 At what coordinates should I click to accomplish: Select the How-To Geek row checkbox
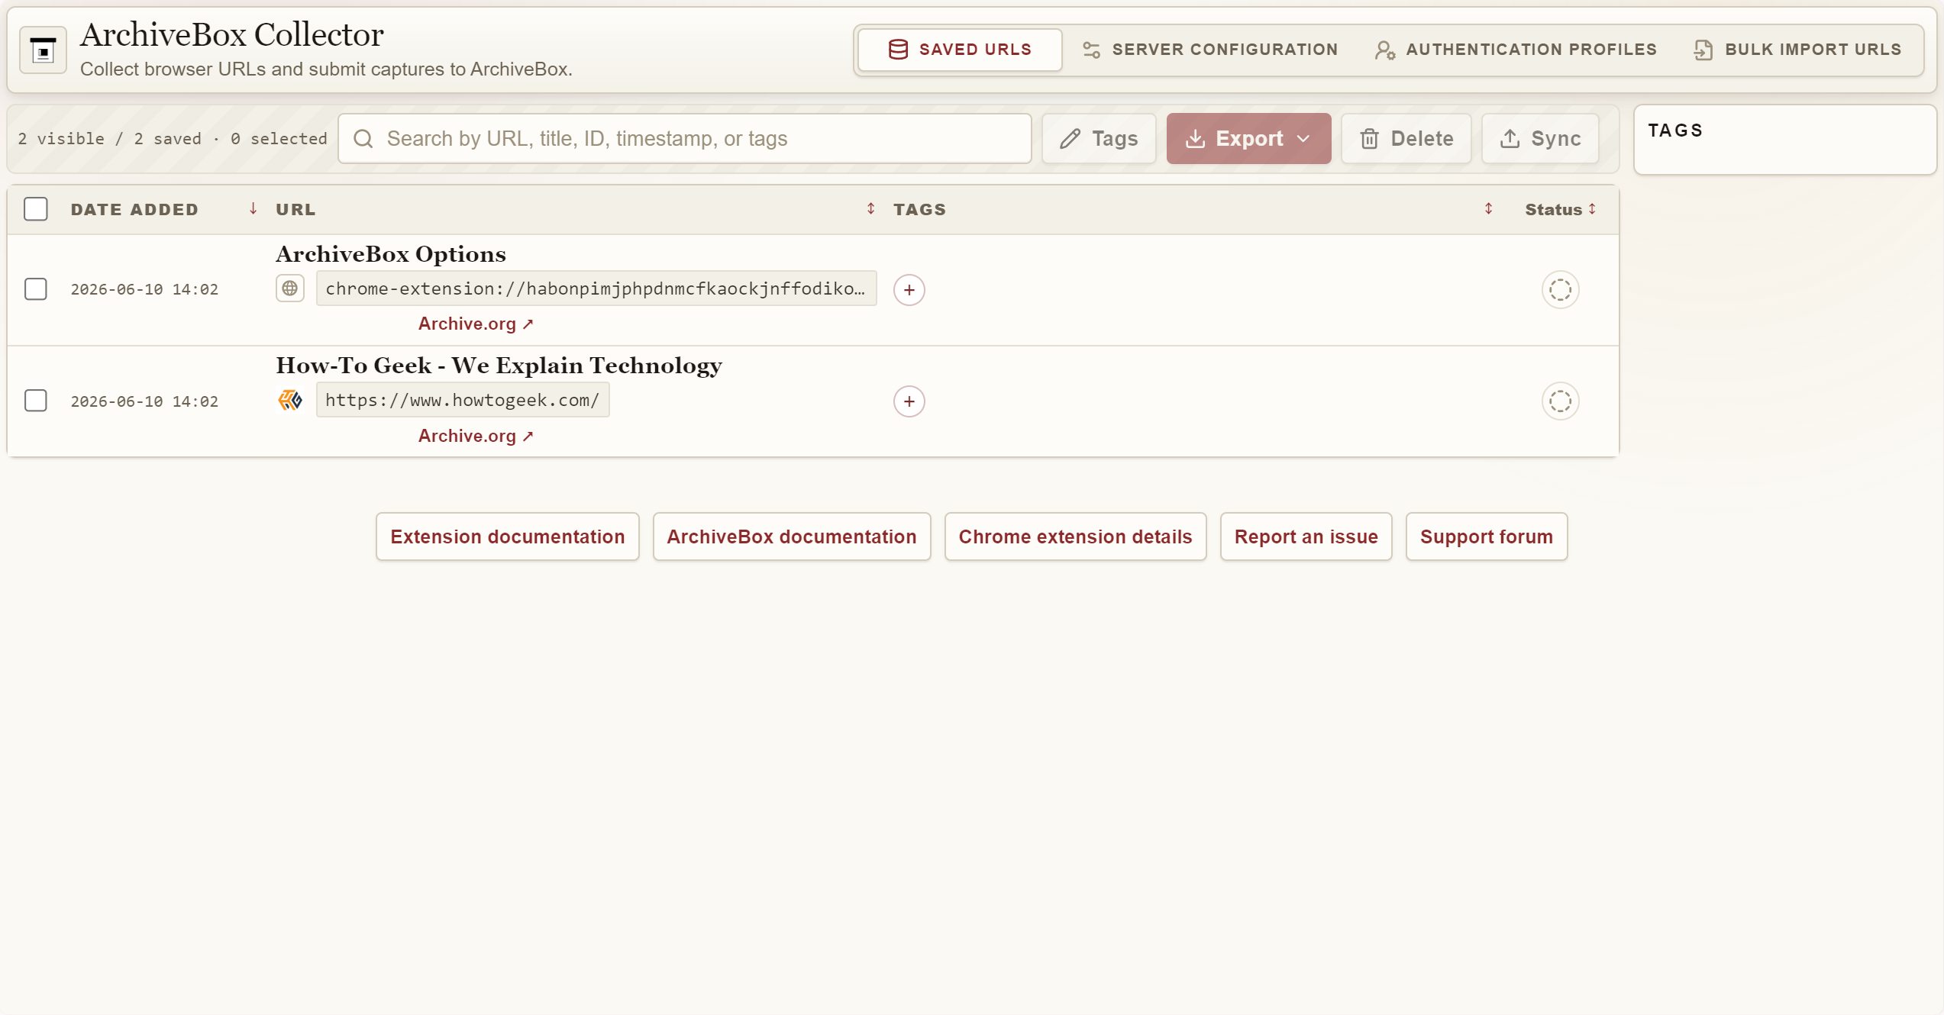point(36,401)
